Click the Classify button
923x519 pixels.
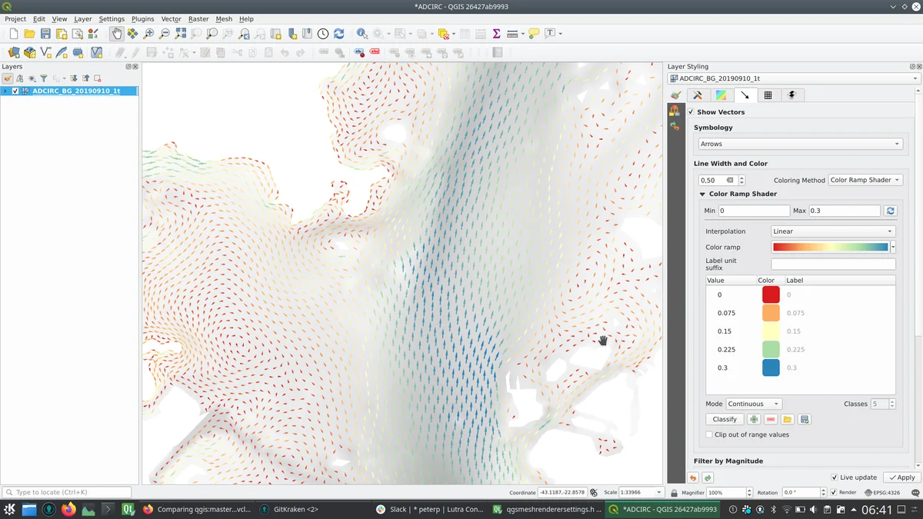725,420
